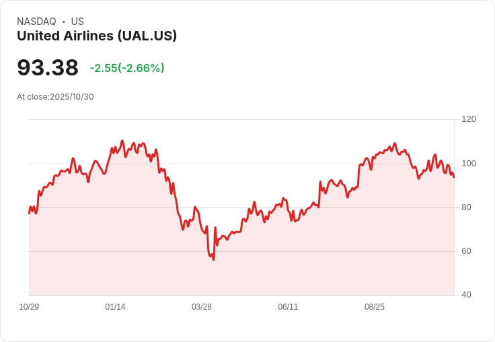Click the -2.55(-2.66%) change value
This screenshot has height=342, width=495.
click(x=127, y=68)
